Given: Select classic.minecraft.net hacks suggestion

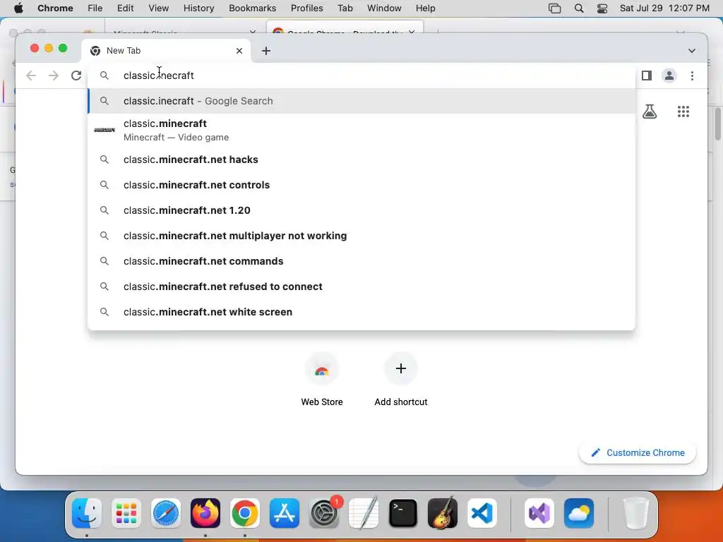Looking at the screenshot, I should tap(361, 159).
